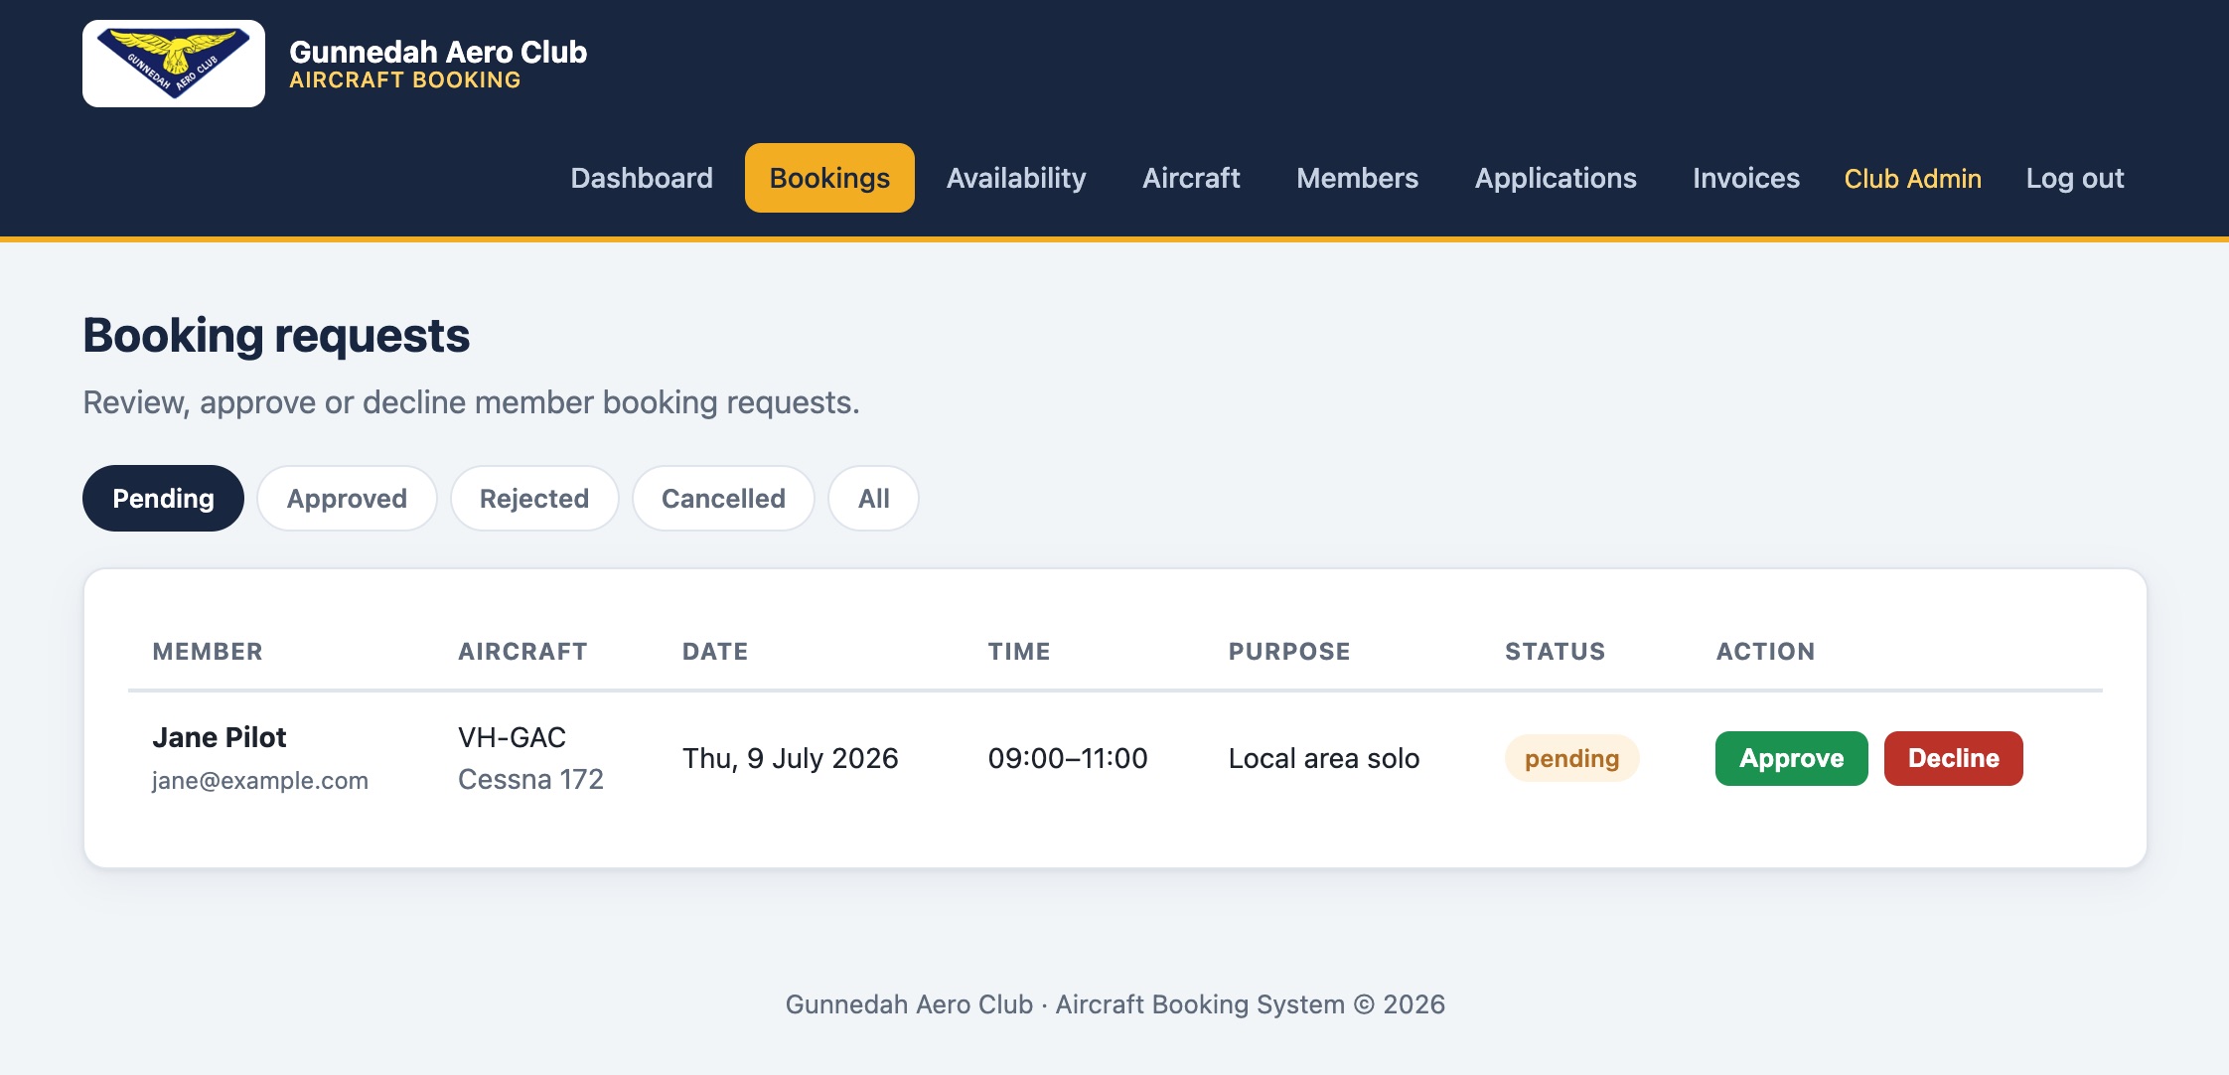The image size is (2229, 1075).
Task: View the Invoices page
Action: [1746, 178]
